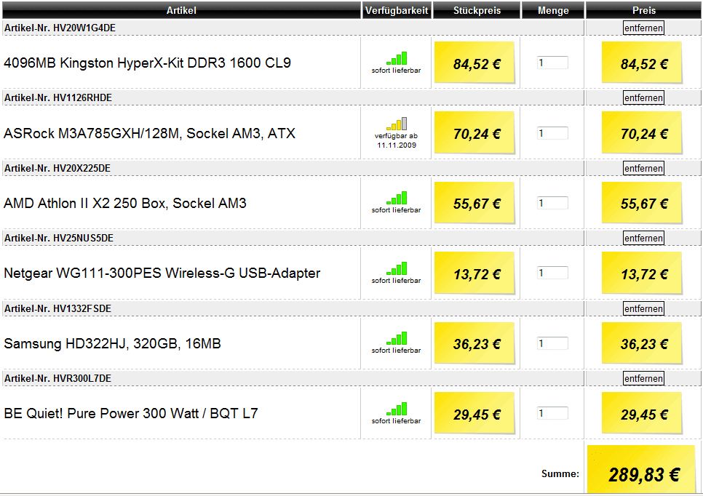Remove article HV1126RHDE with entfernen button
703x496 pixels.
(x=643, y=97)
